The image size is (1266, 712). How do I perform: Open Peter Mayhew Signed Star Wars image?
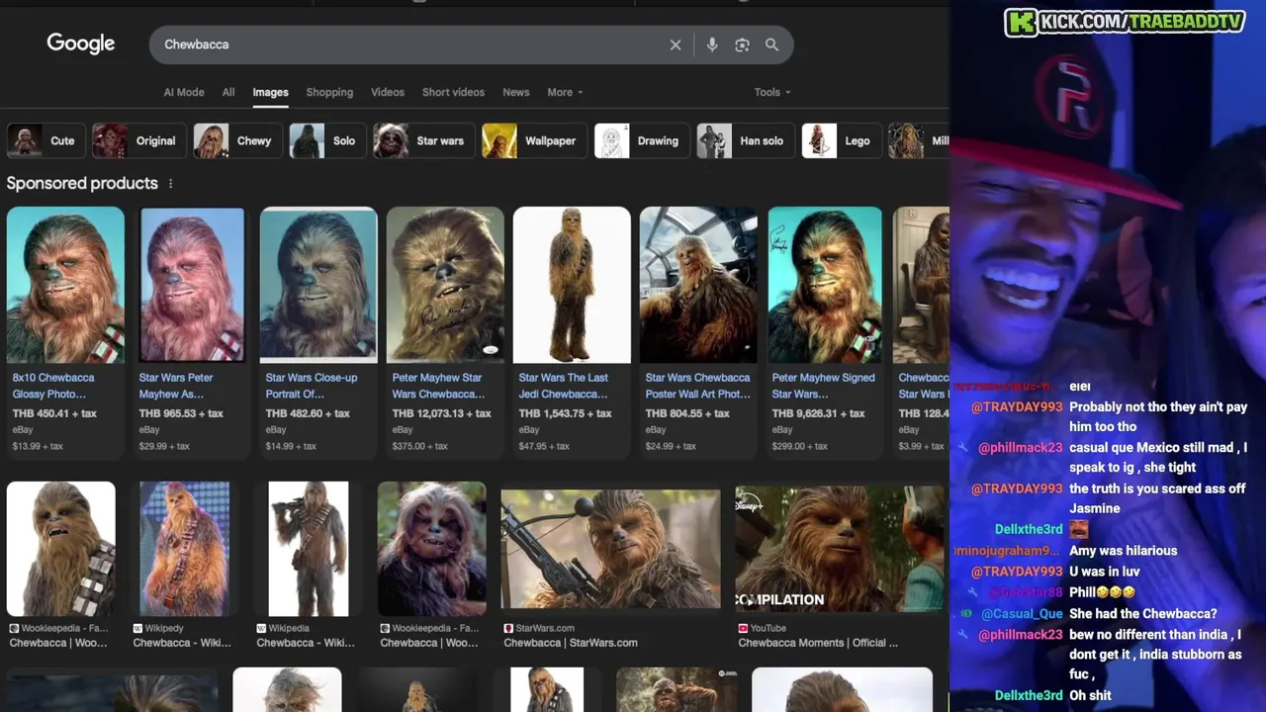click(x=825, y=285)
